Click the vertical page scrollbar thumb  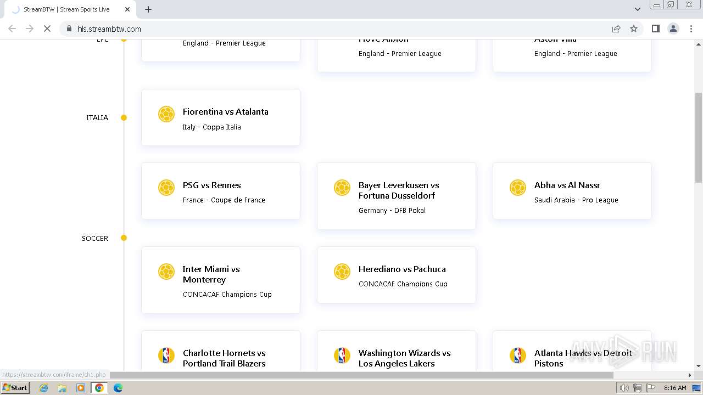coord(699,137)
